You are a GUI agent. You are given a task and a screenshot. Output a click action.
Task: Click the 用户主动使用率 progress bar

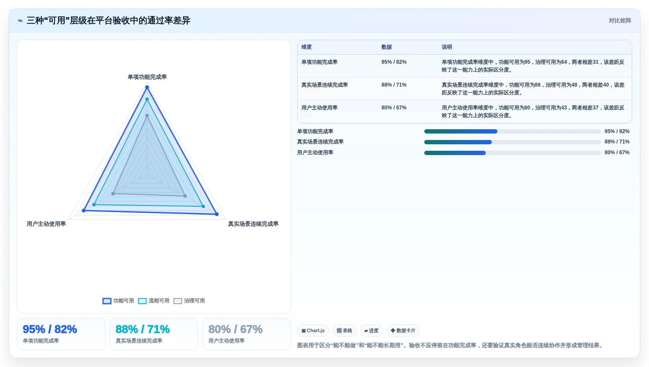click(x=512, y=153)
